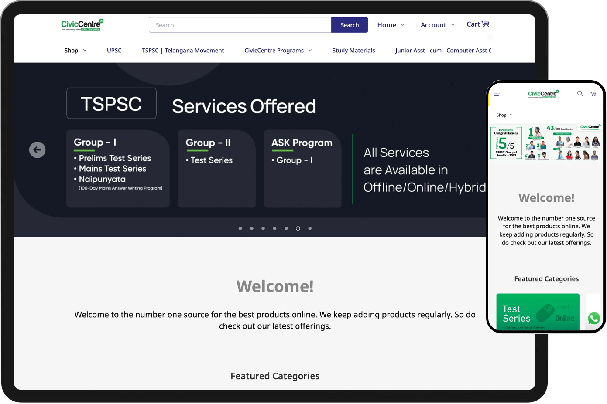Open the Cart icon in desktop header
The image size is (607, 404).
click(478, 24)
